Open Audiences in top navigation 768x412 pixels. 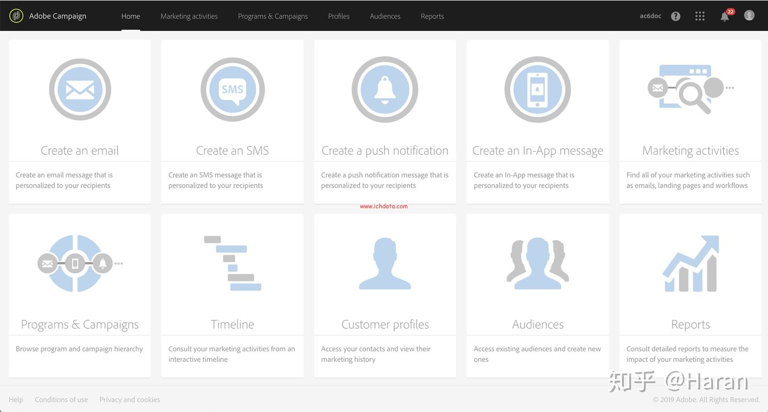[x=385, y=16]
